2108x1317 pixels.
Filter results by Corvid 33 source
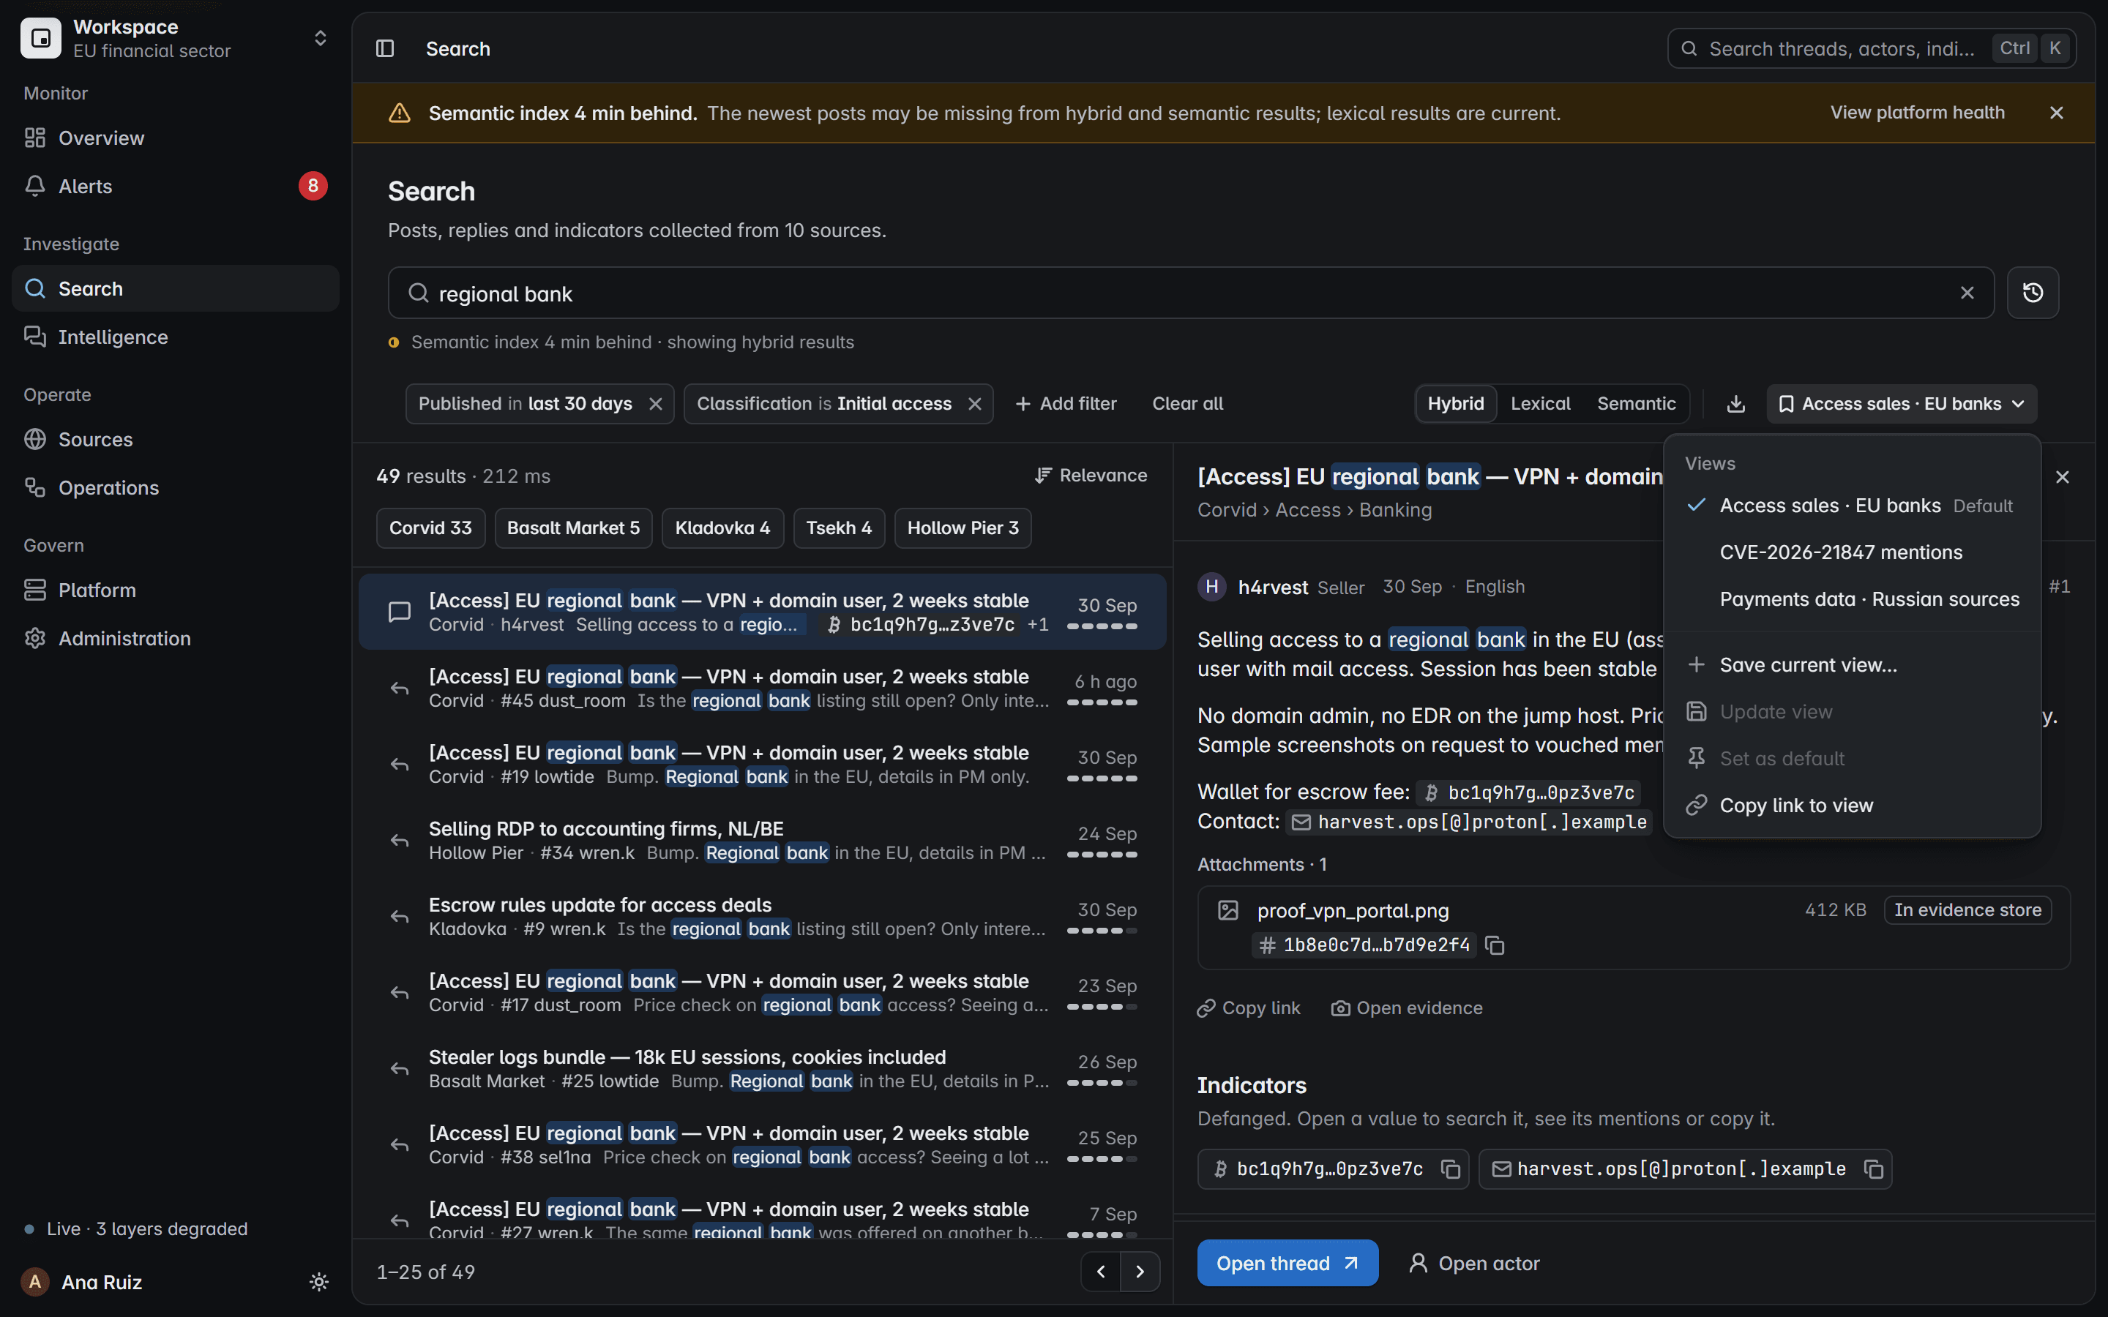coord(430,528)
